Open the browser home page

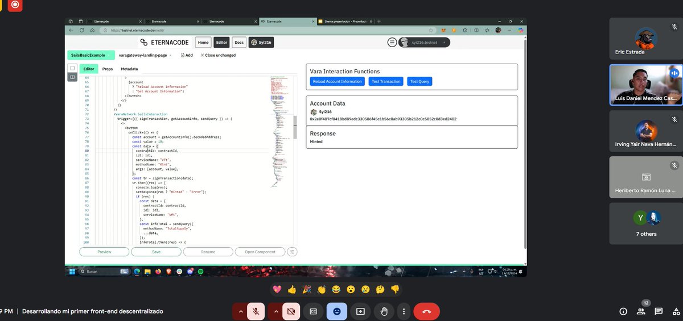point(92,30)
